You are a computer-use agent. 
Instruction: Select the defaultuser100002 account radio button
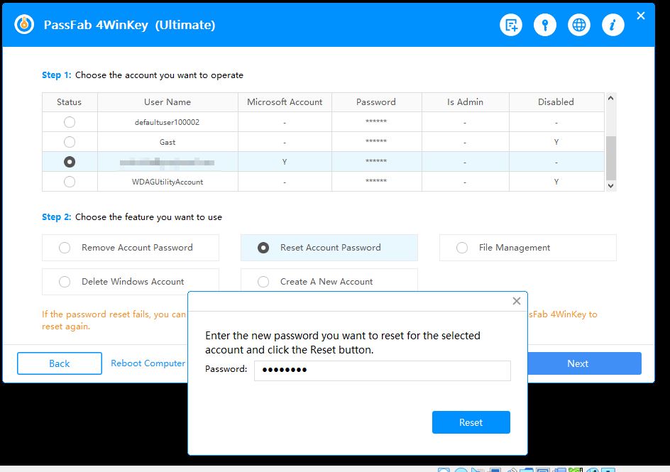pyautogui.click(x=70, y=122)
